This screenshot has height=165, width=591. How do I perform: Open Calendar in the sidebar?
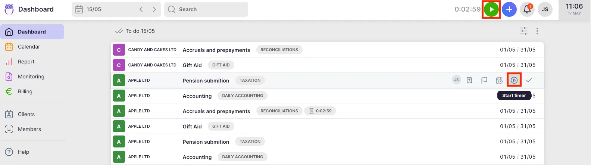coord(29,47)
